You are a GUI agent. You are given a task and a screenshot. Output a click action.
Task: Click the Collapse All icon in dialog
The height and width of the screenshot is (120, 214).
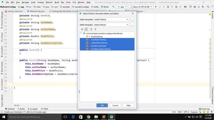click(95, 29)
